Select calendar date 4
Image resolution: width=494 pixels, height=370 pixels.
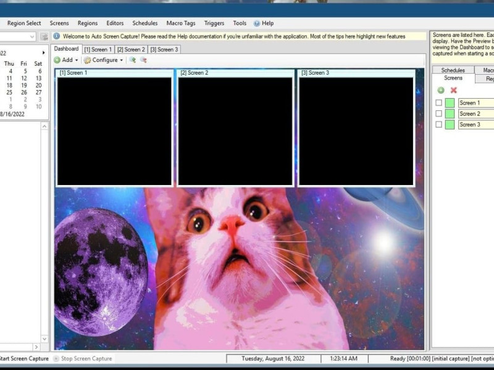tap(10, 71)
